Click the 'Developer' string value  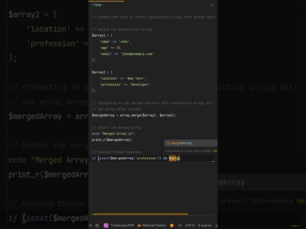coord(140,84)
